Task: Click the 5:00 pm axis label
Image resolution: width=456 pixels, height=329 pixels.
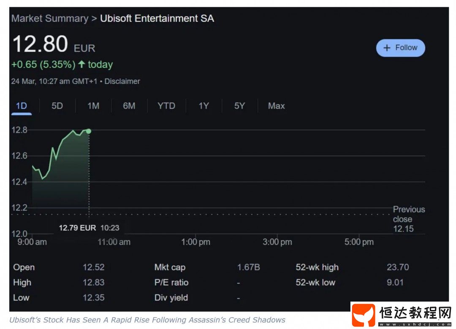Action: pos(359,242)
